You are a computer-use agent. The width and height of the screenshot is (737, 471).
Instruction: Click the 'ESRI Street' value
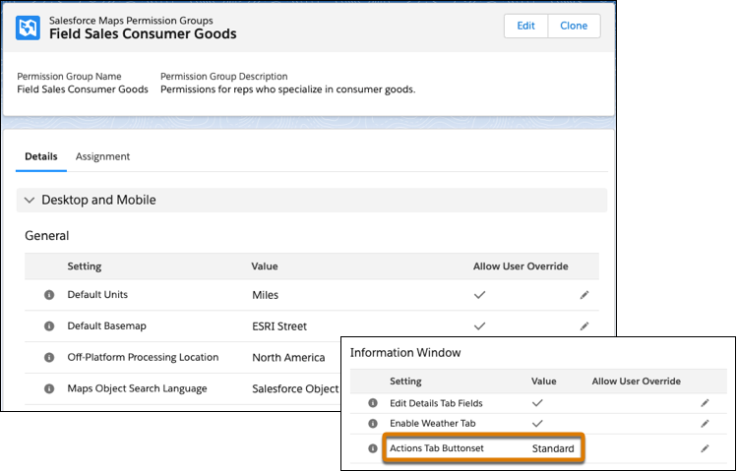(x=279, y=325)
